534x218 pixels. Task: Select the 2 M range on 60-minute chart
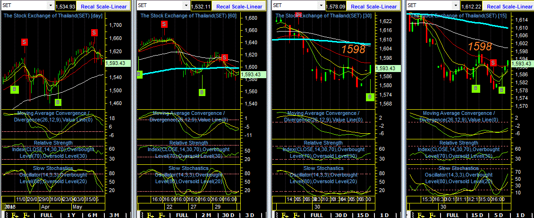click(207, 215)
